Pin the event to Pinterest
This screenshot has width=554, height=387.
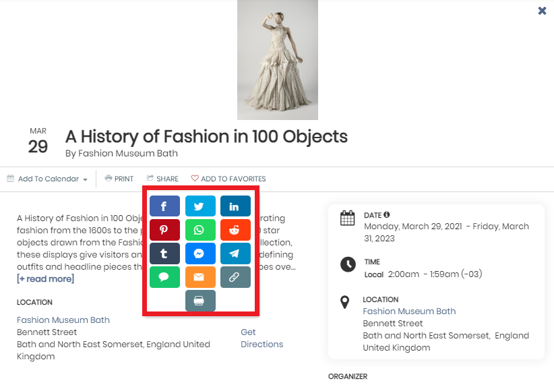click(164, 230)
